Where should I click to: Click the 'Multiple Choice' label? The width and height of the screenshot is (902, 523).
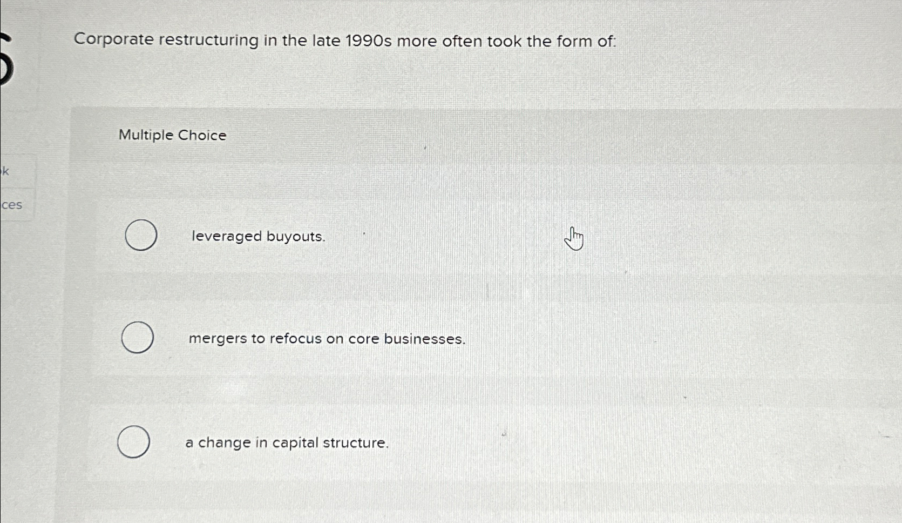pyautogui.click(x=172, y=135)
